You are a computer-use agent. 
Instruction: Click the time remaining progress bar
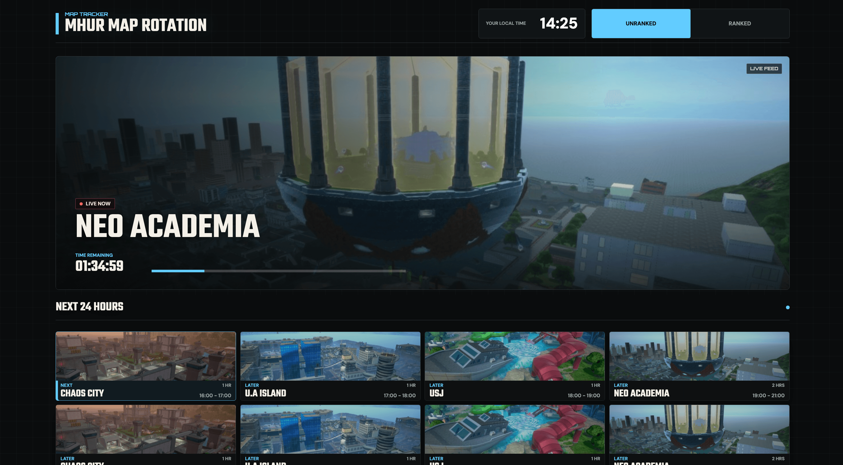click(278, 271)
